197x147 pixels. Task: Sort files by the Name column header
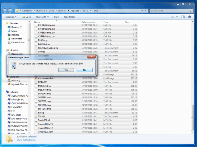point(37,22)
